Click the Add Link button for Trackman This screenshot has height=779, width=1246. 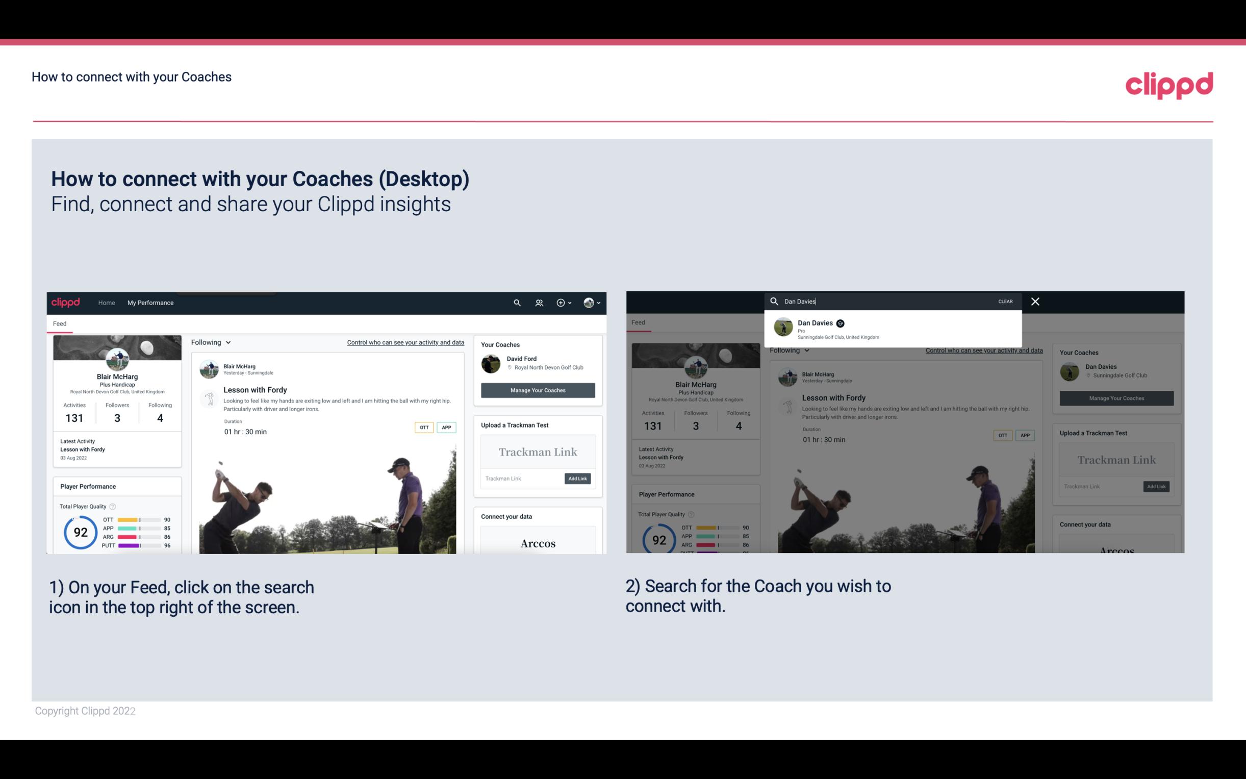click(577, 479)
